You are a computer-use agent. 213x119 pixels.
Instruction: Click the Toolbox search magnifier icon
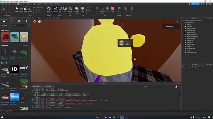(x=26, y=25)
